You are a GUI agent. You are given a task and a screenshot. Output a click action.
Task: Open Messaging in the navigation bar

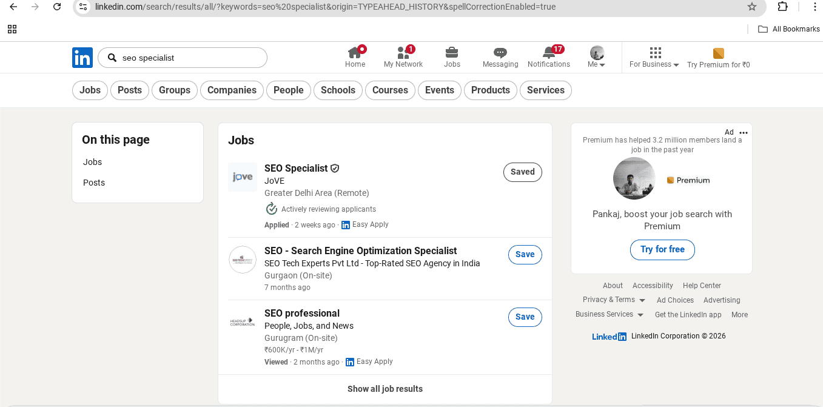point(500,58)
